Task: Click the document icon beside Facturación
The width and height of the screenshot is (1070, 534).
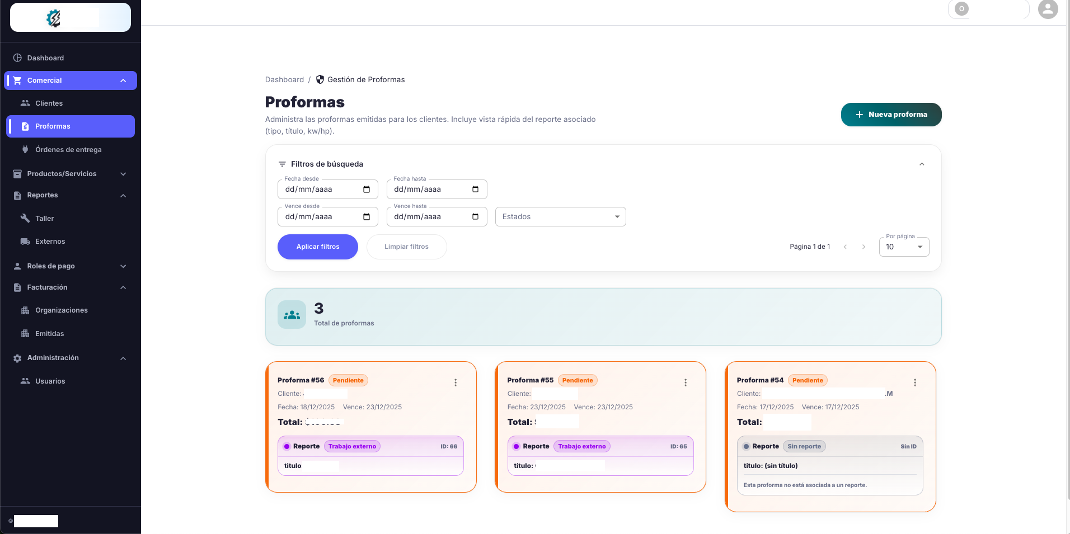Action: [17, 287]
